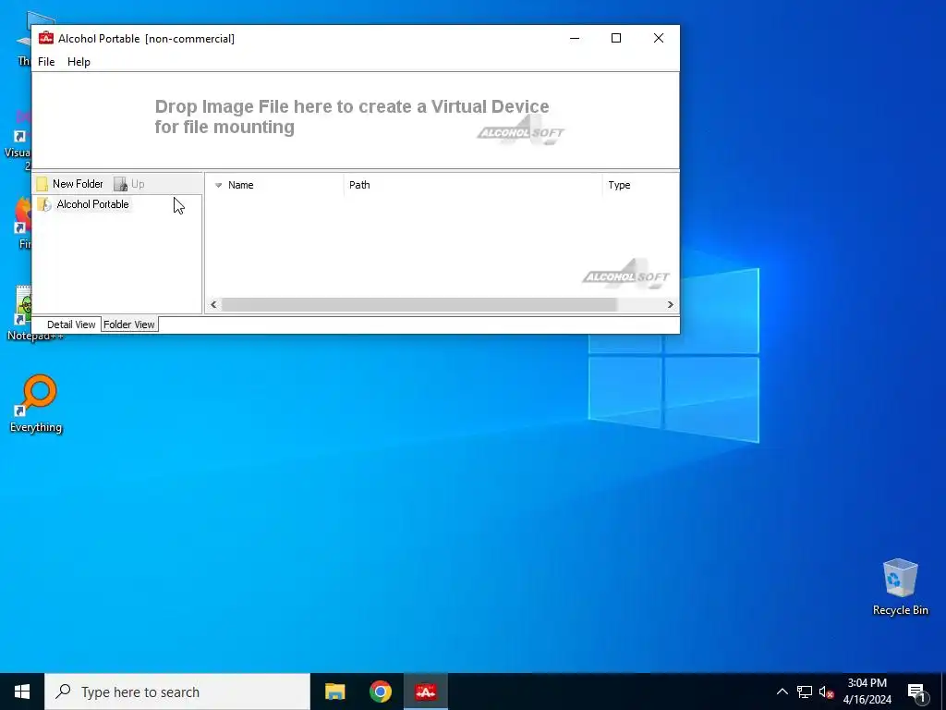This screenshot has height=710, width=946.
Task: Open the notification center icon
Action: click(x=916, y=692)
